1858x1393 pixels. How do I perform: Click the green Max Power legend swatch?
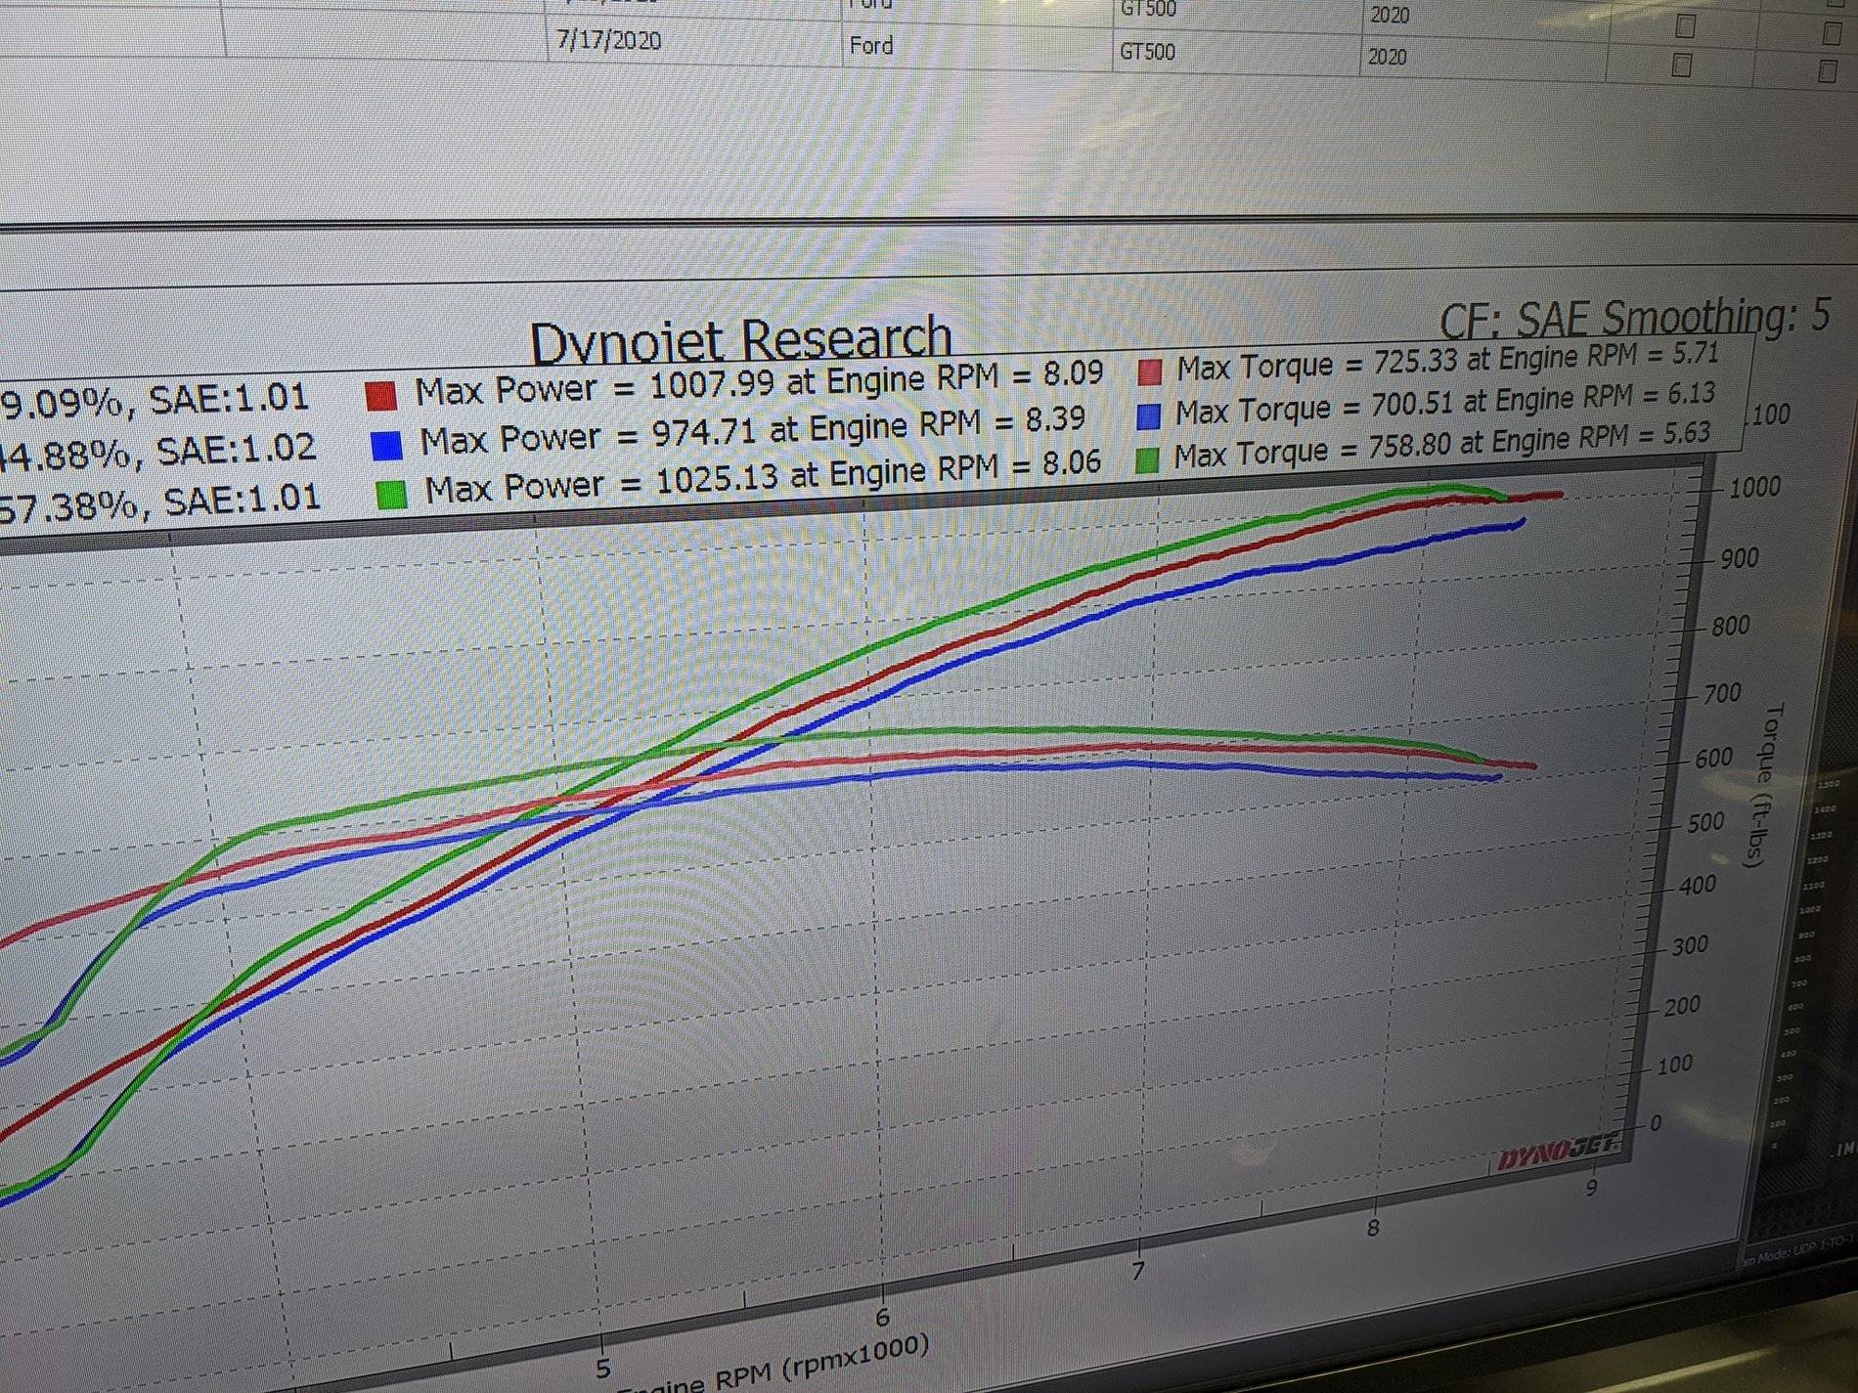pos(392,495)
